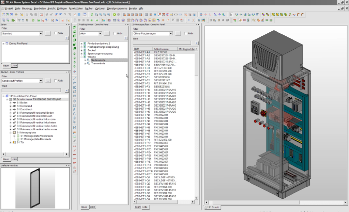Select the arrow pointer tool in toolbar
This screenshot has height=212, width=349.
point(231,15)
